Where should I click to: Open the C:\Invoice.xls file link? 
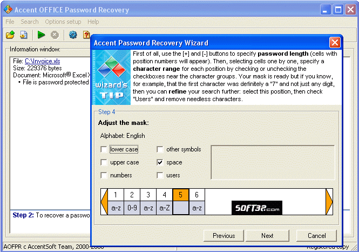click(x=43, y=61)
